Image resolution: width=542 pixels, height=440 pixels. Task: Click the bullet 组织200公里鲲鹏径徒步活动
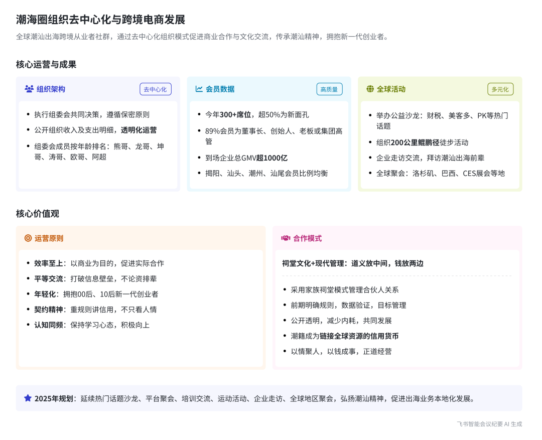click(422, 142)
